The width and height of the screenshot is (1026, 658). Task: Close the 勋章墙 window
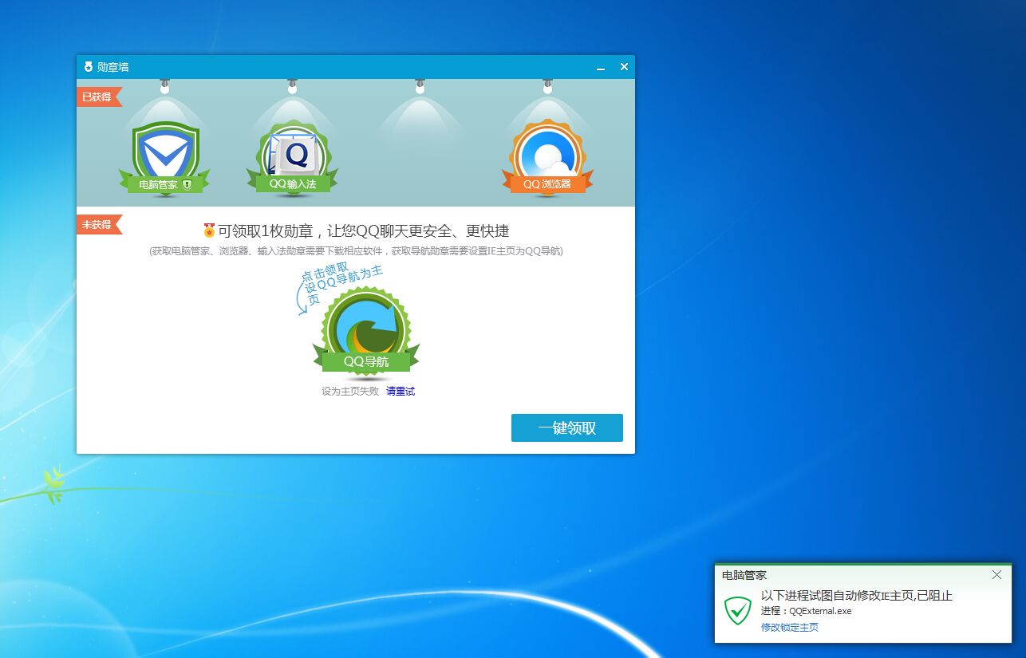tap(625, 67)
